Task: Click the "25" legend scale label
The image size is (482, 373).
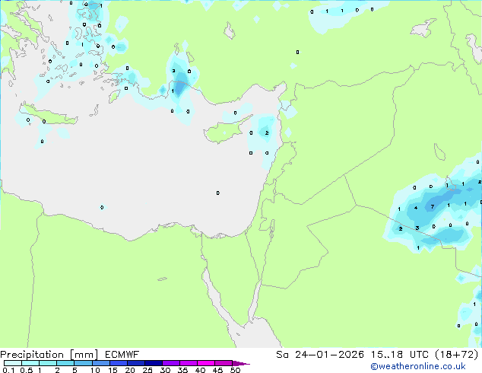Action: click(147, 370)
